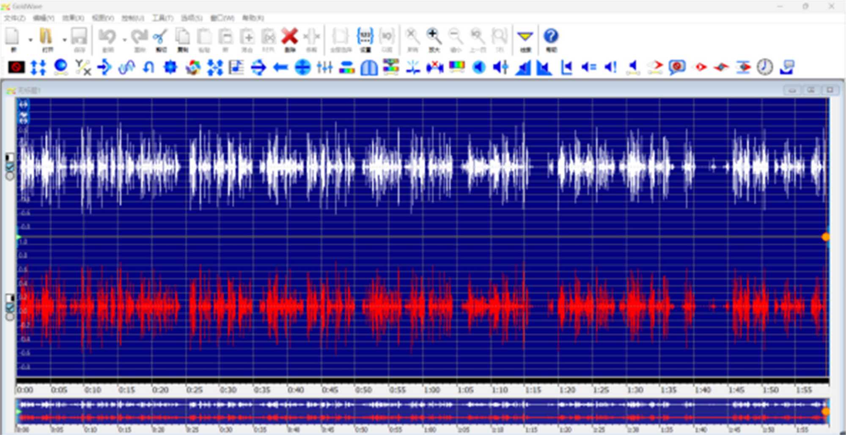Click the black and red censor effect icon
The width and height of the screenshot is (846, 435).
pyautogui.click(x=16, y=67)
